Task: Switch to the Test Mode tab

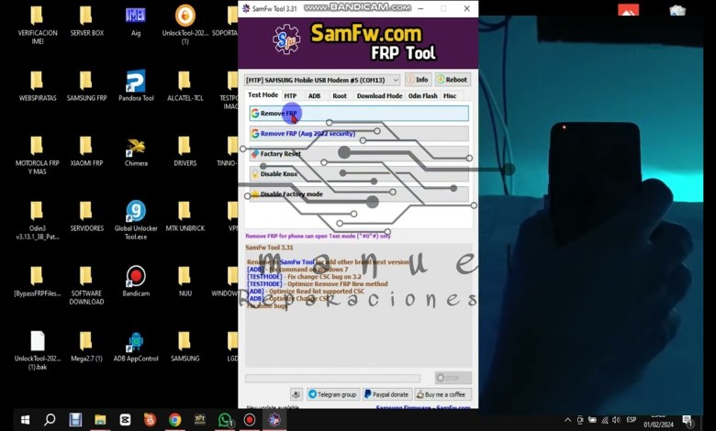Action: [x=263, y=94]
